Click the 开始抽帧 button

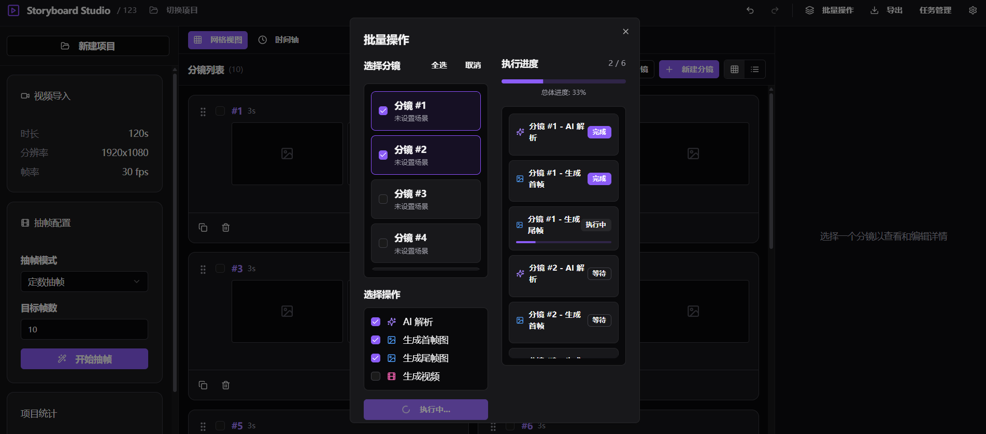point(84,359)
